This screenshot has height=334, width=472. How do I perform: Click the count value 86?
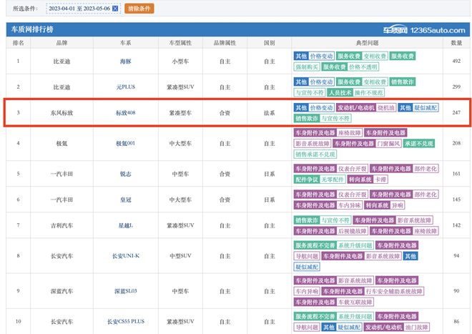[456, 321]
